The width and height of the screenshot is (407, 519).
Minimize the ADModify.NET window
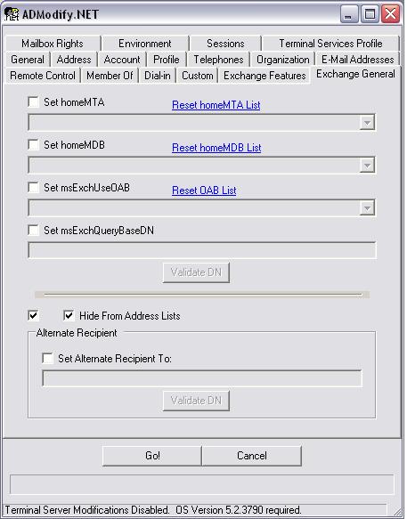pos(349,14)
